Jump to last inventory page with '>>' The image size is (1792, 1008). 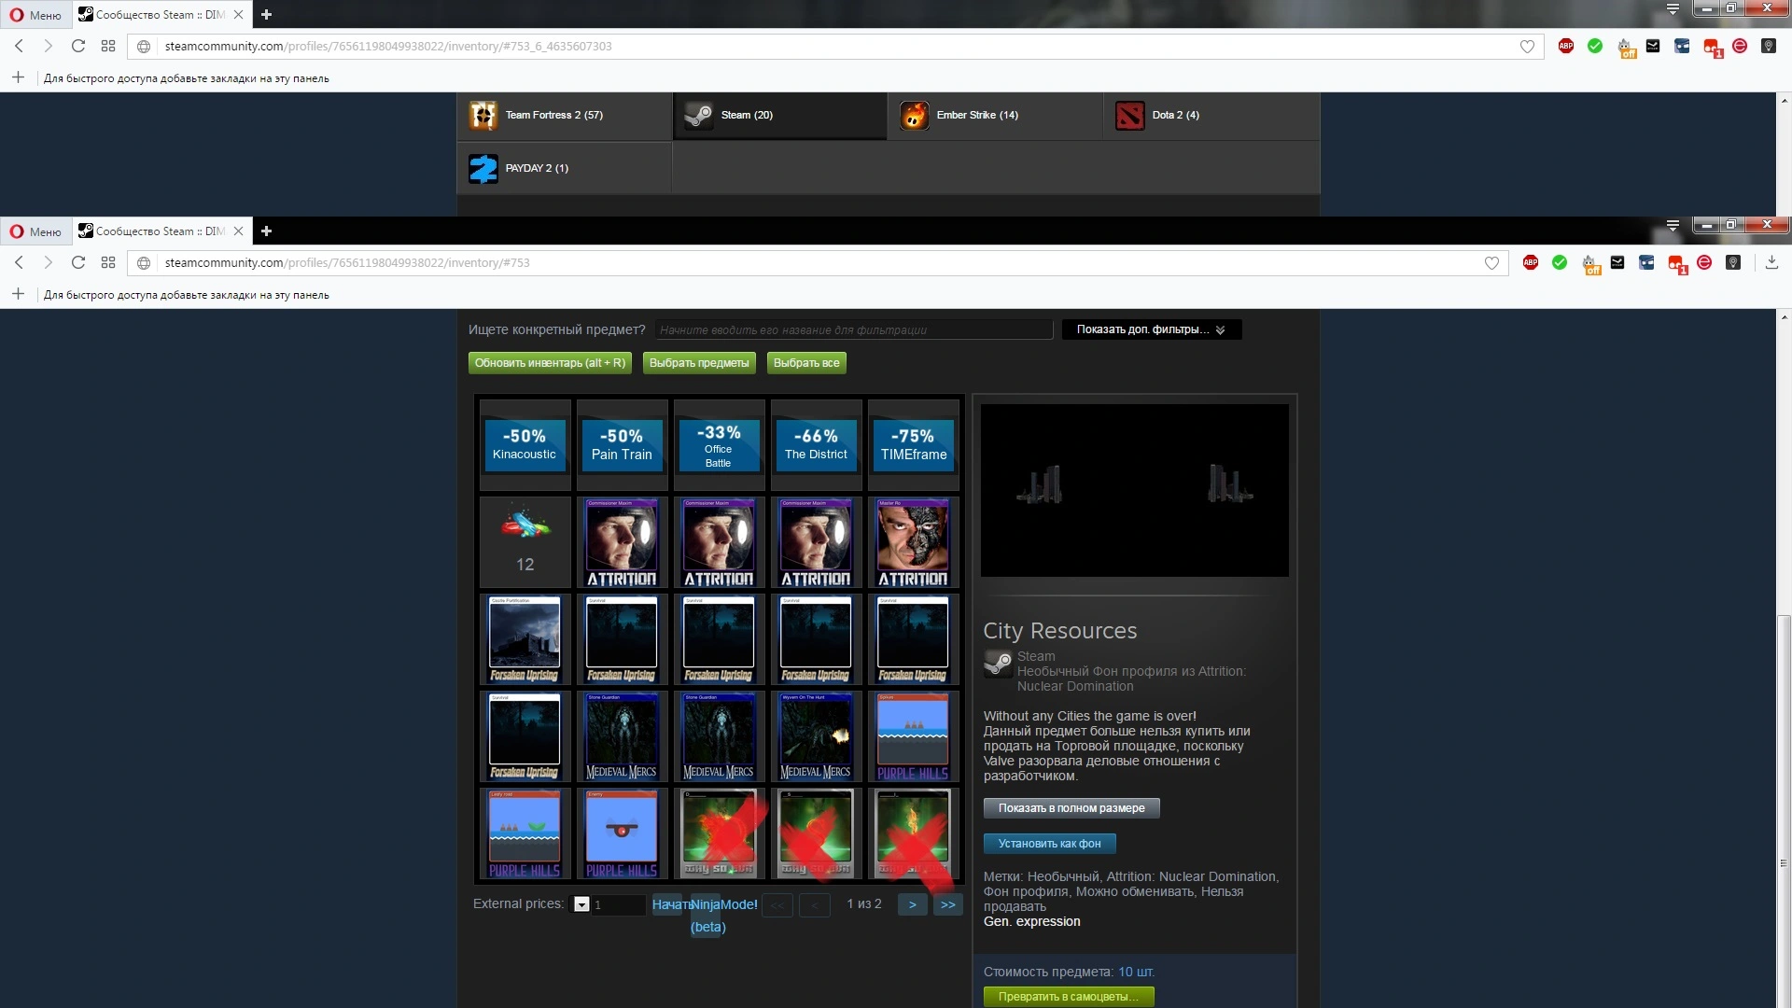[948, 904]
